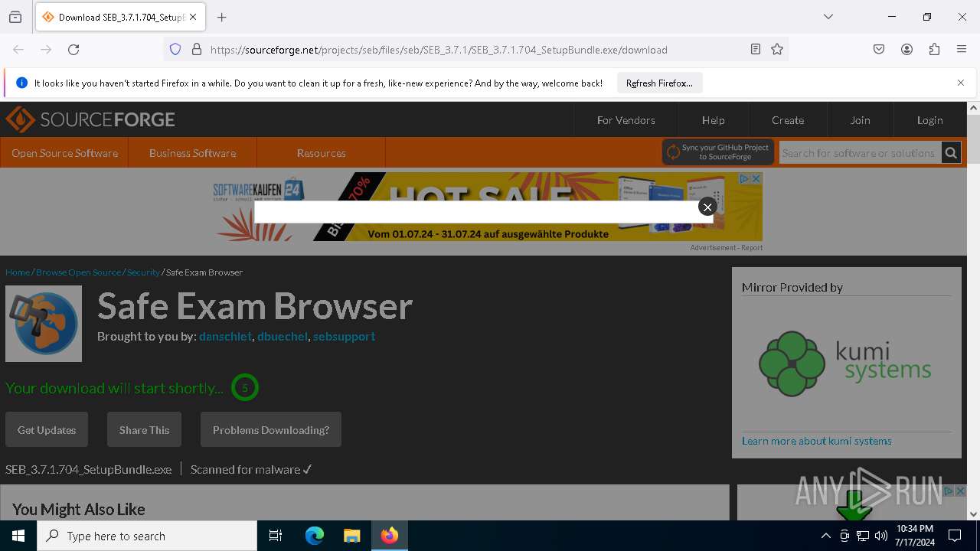Screen dimensions: 980x551
Task: Open danschlet user profile link
Action: click(x=226, y=336)
